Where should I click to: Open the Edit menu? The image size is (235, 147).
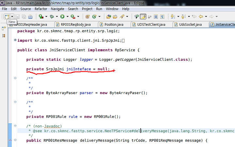tap(14, 9)
